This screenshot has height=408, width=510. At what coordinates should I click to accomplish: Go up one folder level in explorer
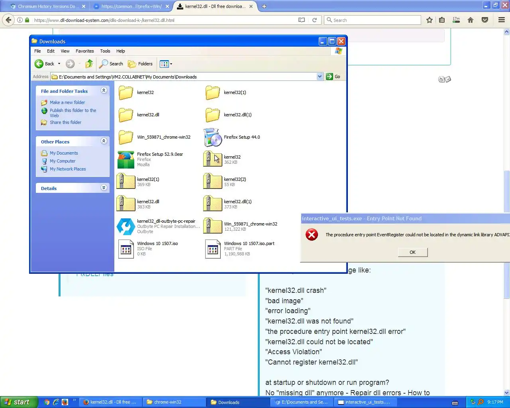click(89, 64)
